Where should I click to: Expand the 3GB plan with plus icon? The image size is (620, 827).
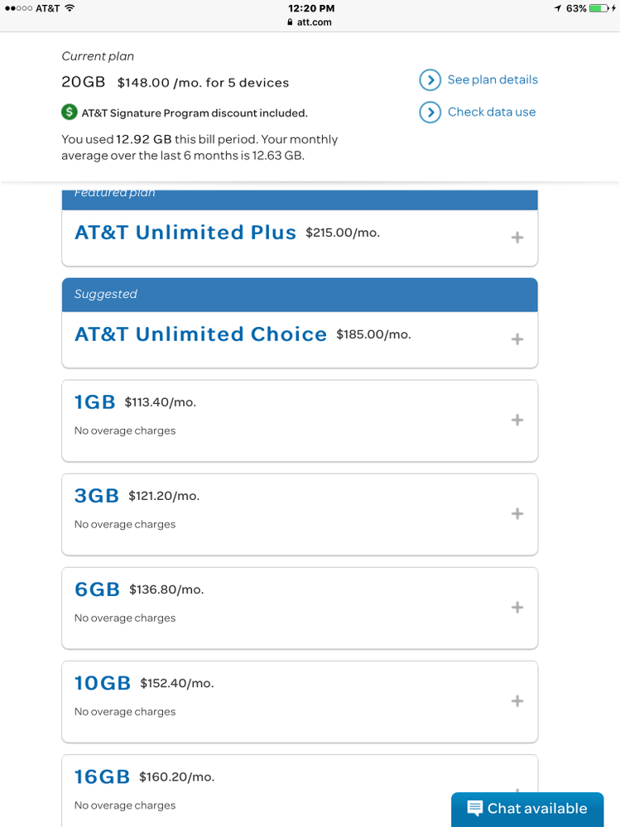tap(517, 513)
